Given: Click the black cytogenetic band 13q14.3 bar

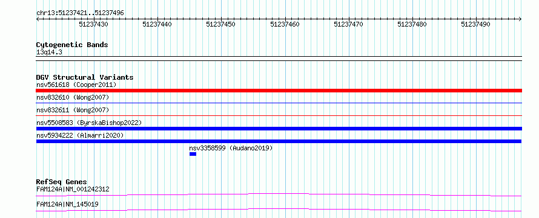Looking at the screenshot, I should coord(279,58).
